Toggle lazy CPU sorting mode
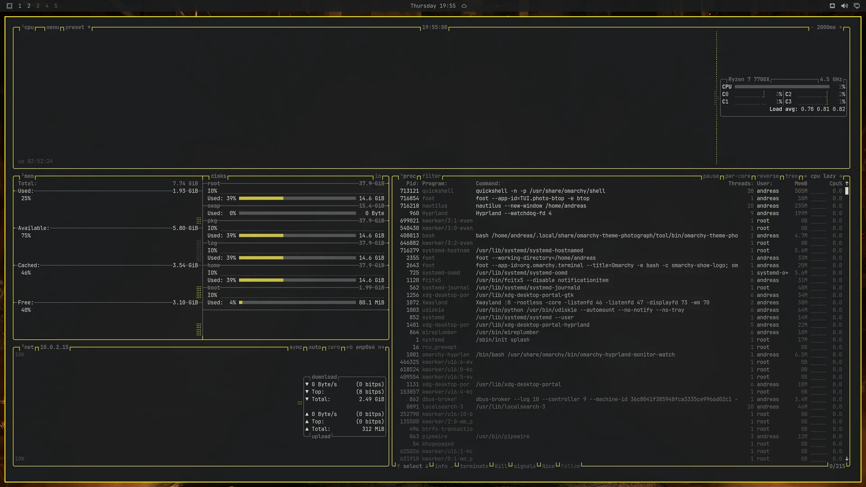The width and height of the screenshot is (866, 487). (x=829, y=176)
